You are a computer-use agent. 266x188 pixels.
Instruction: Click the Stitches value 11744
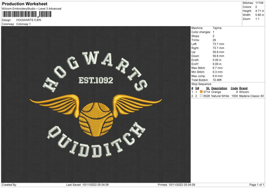tap(259, 3)
